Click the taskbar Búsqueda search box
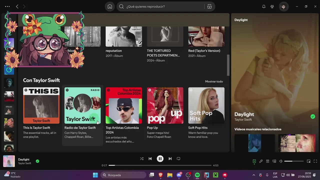The image size is (320, 180). (x=123, y=175)
